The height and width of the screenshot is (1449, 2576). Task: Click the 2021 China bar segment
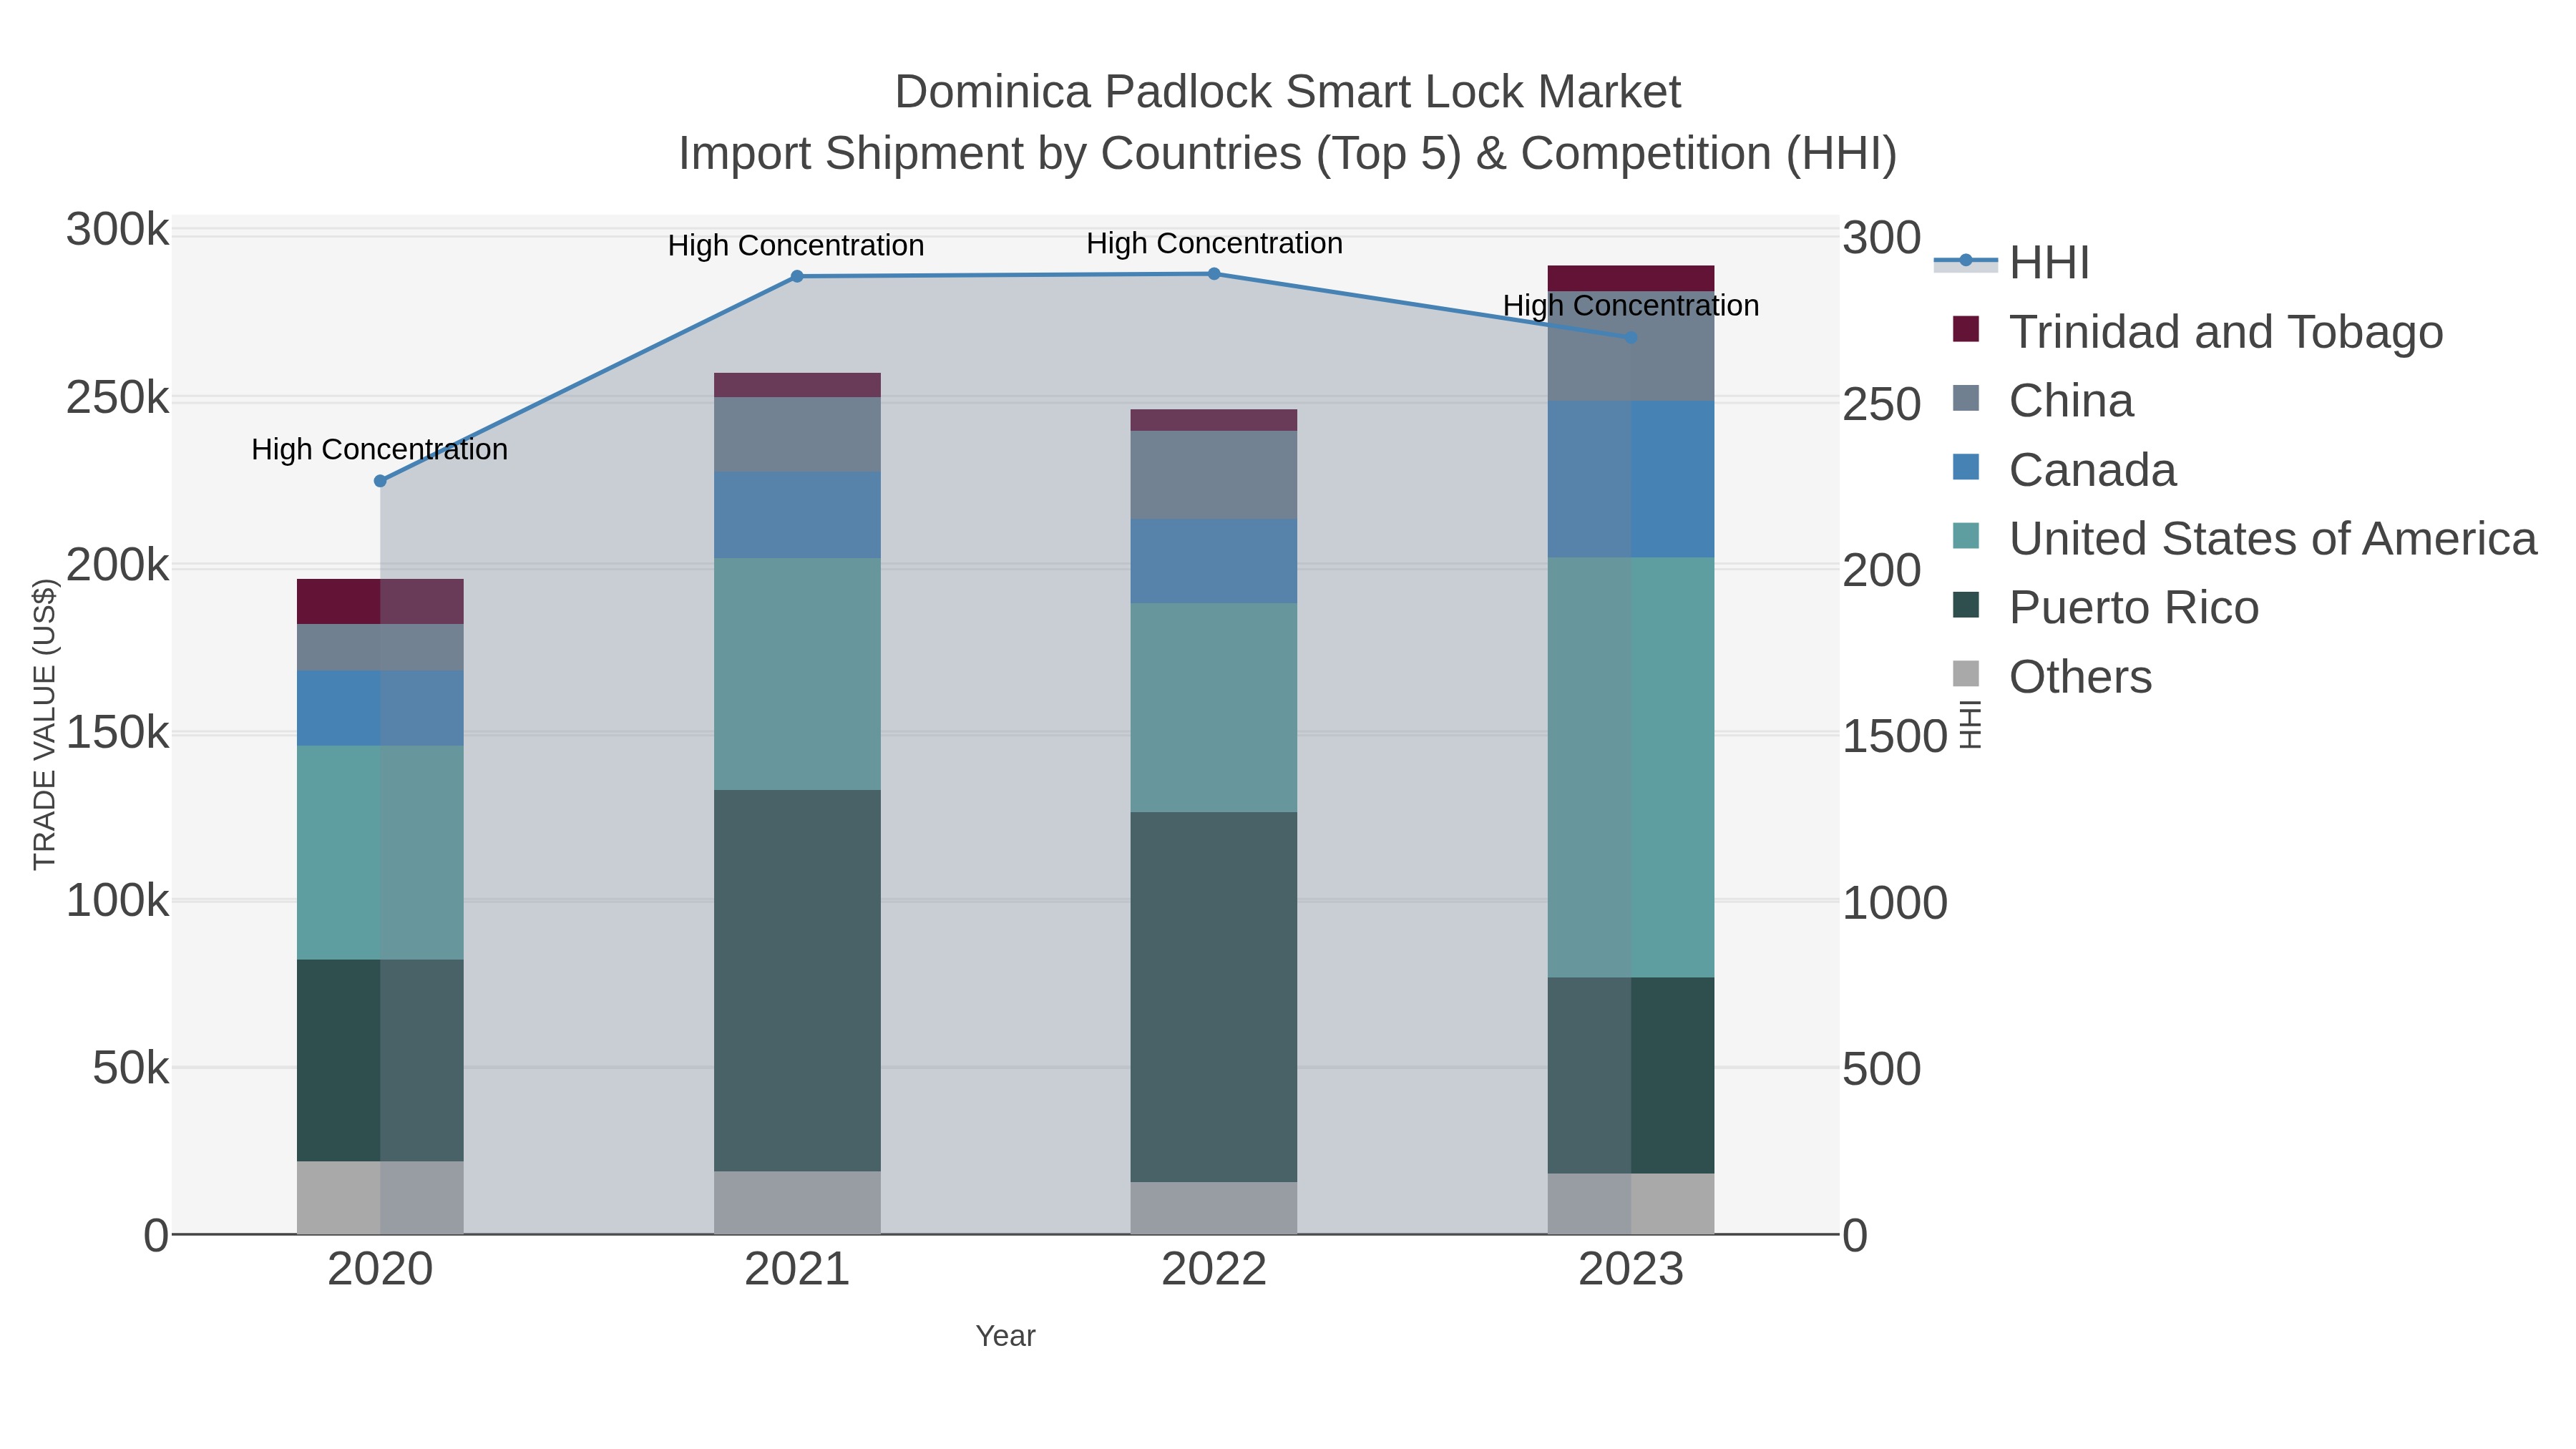(x=797, y=435)
